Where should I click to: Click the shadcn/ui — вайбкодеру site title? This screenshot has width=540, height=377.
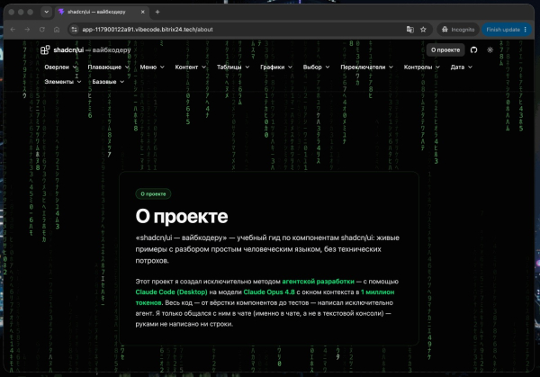click(92, 49)
